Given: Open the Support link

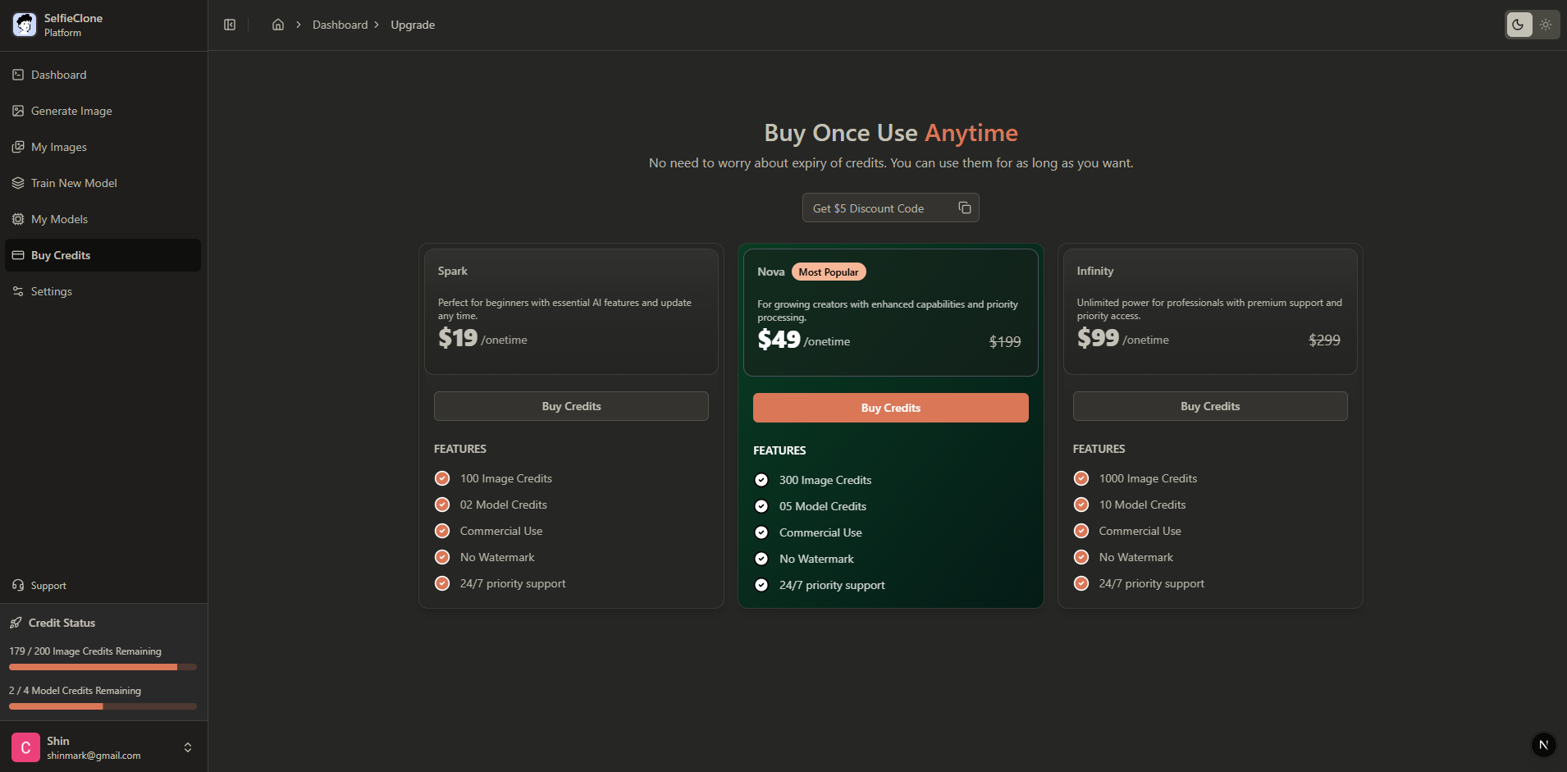Looking at the screenshot, I should (x=48, y=586).
